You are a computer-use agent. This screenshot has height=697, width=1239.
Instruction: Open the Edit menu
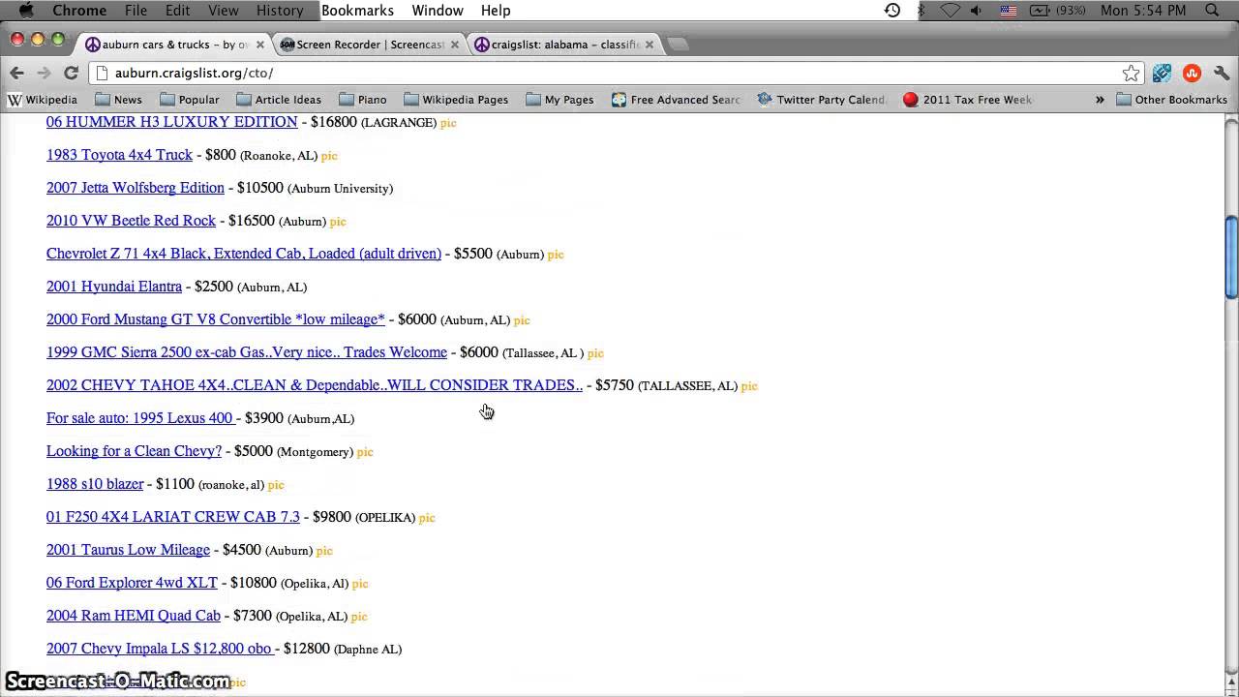coord(177,10)
